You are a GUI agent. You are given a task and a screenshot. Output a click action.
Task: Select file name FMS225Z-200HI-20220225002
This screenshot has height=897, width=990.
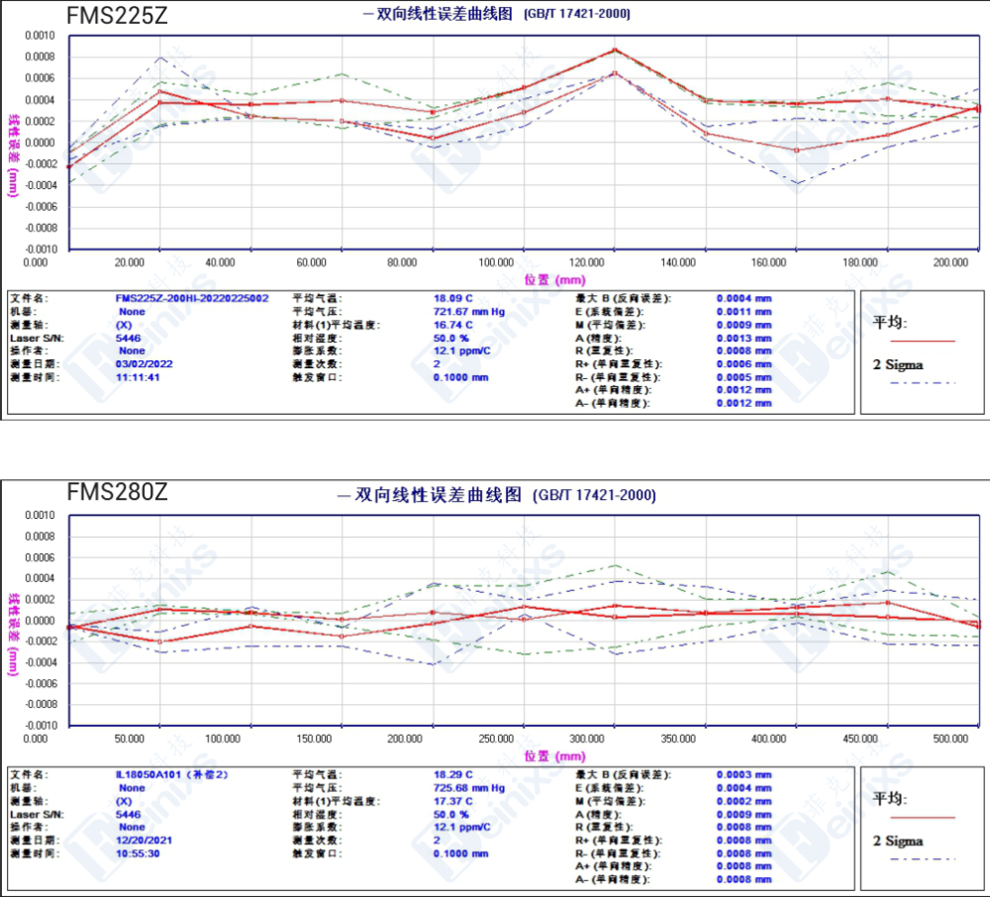click(x=192, y=298)
